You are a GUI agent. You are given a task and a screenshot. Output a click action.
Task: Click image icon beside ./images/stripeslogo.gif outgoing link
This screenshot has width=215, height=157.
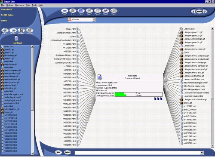(181, 39)
